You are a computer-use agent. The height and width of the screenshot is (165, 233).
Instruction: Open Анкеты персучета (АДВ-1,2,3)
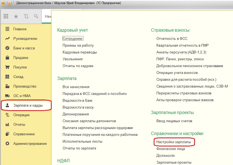181,52
